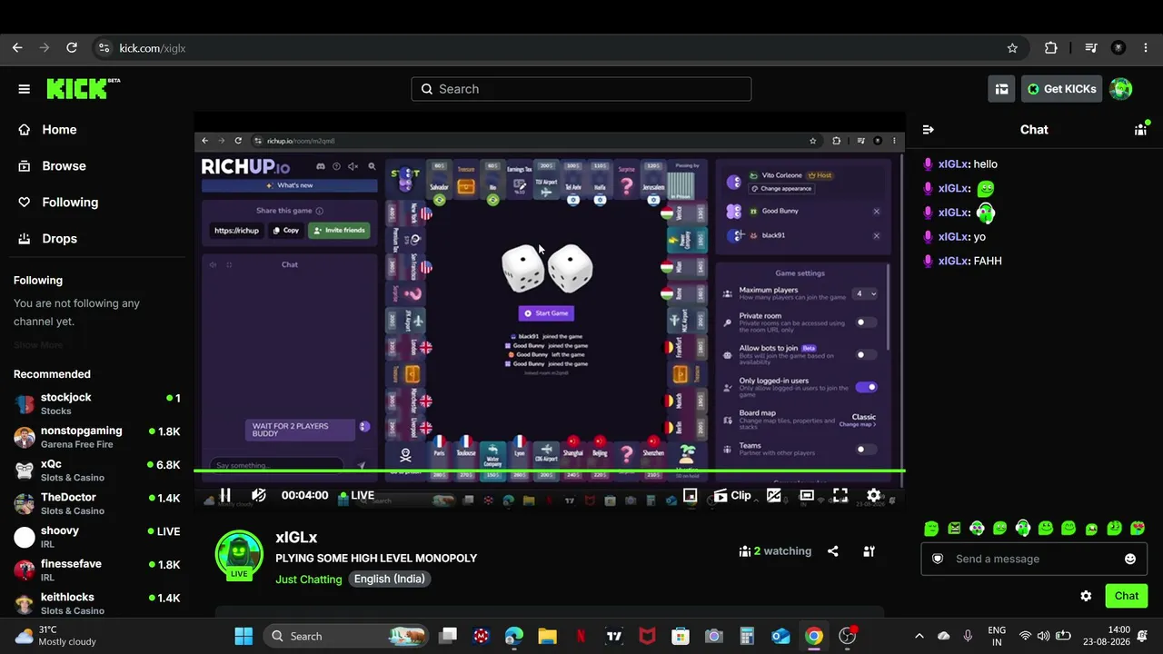
Task: Open the stream player settings gear
Action: click(873, 495)
